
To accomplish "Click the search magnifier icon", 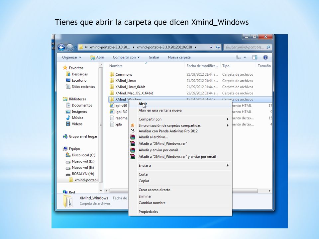I will pos(268,47).
